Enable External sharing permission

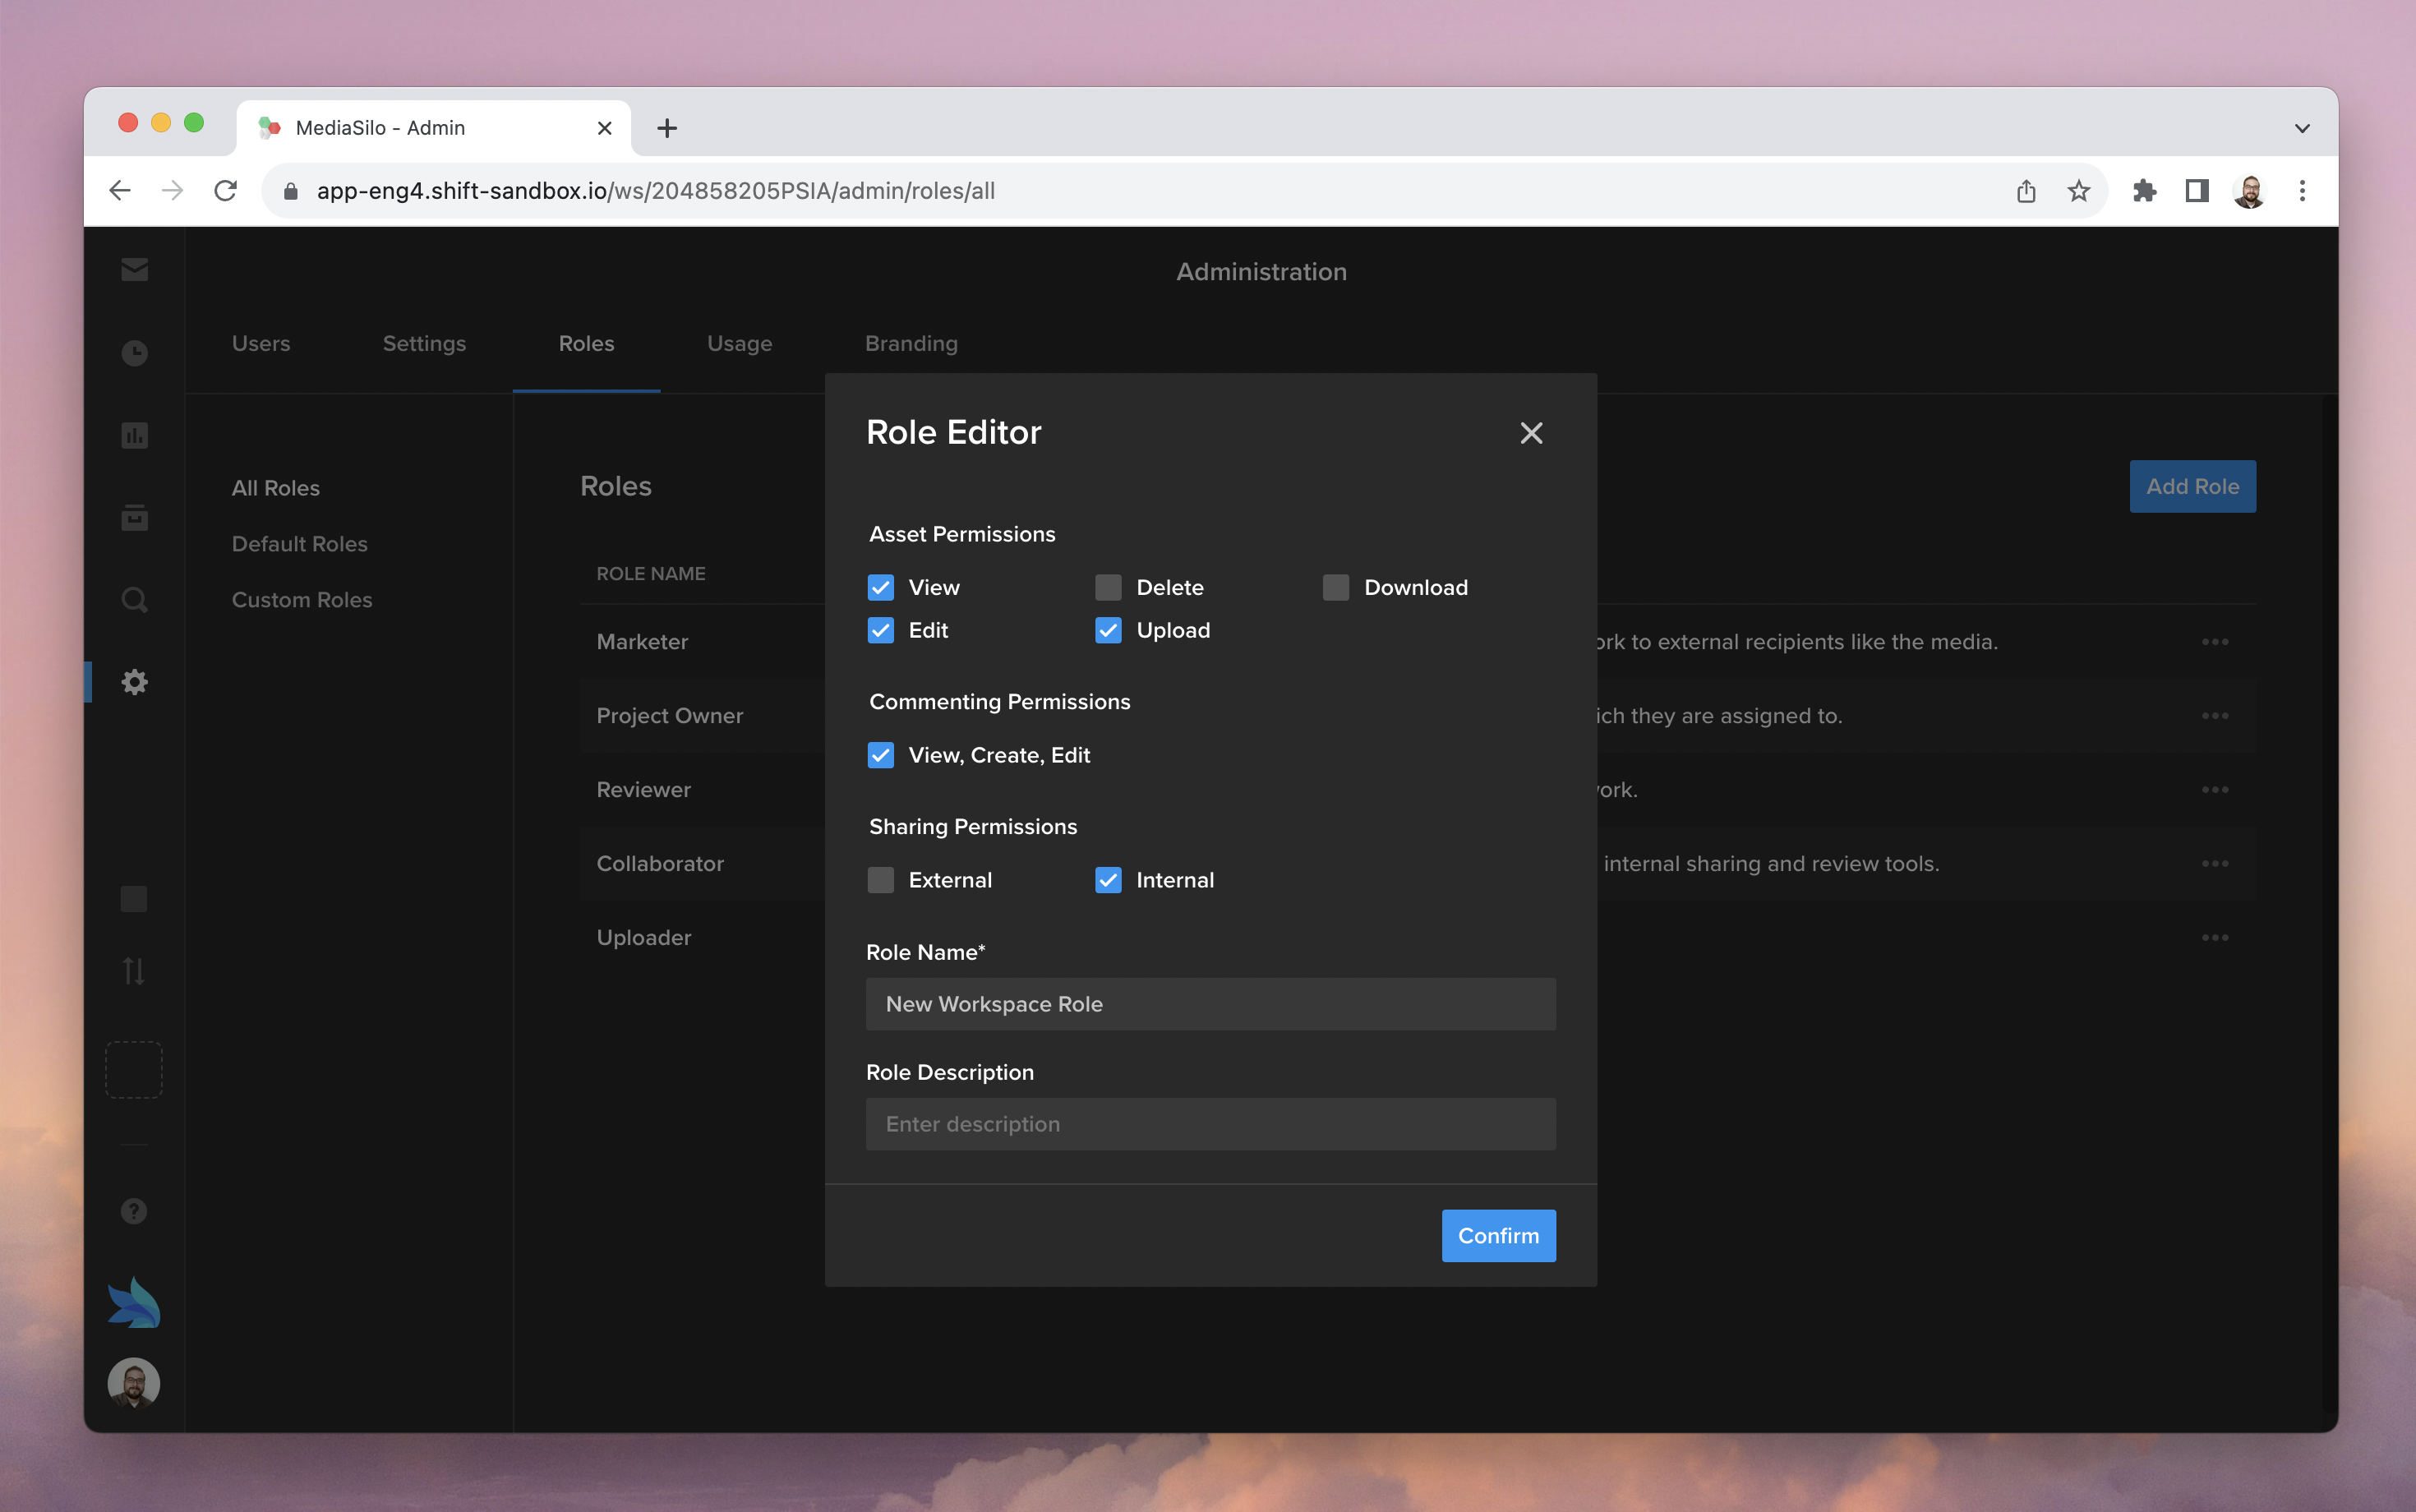[x=880, y=880]
